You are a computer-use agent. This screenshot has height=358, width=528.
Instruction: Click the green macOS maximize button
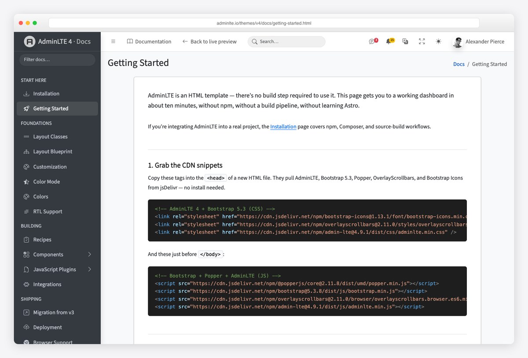tap(35, 23)
